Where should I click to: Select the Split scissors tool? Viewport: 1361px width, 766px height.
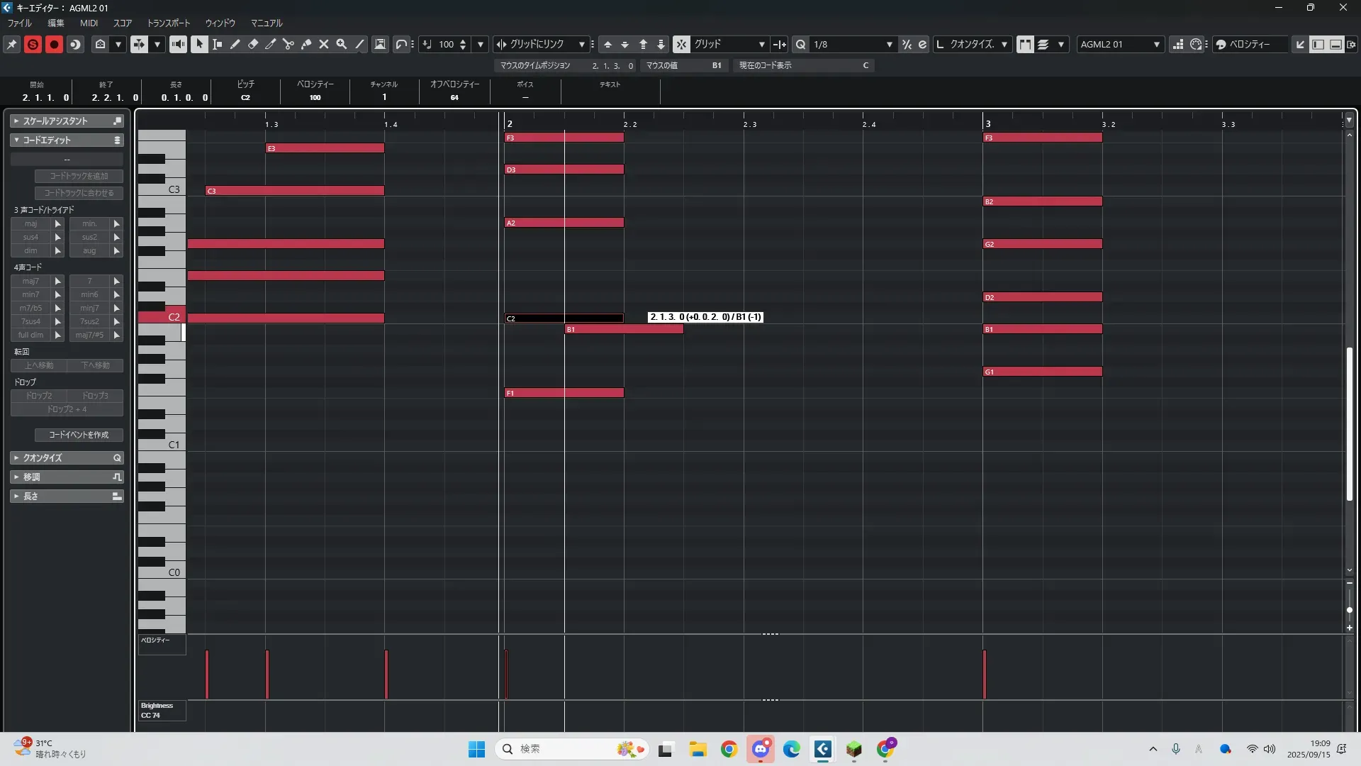pos(289,44)
